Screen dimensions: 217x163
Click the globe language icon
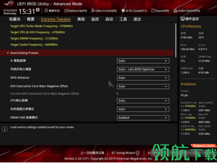(x=46, y=11)
